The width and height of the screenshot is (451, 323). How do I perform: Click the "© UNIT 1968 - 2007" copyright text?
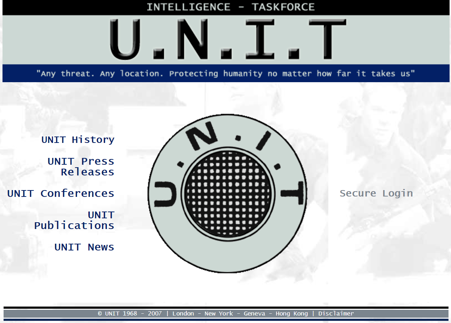130,314
